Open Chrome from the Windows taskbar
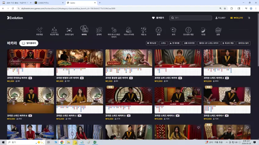This screenshot has width=259, height=145. coord(62,142)
